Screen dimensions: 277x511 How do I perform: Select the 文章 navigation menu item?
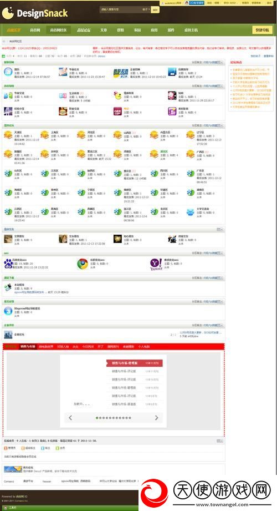[104, 30]
